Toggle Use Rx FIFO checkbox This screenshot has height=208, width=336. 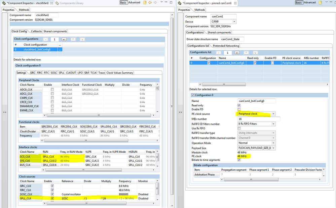(239, 128)
